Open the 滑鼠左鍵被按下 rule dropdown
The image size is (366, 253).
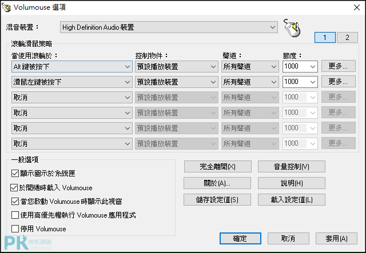[x=72, y=82]
